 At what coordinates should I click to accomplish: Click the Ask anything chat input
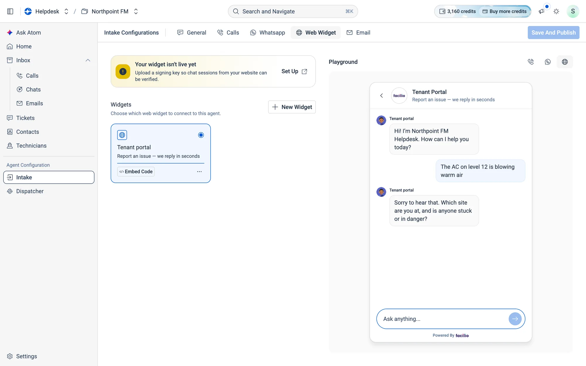[451, 319]
